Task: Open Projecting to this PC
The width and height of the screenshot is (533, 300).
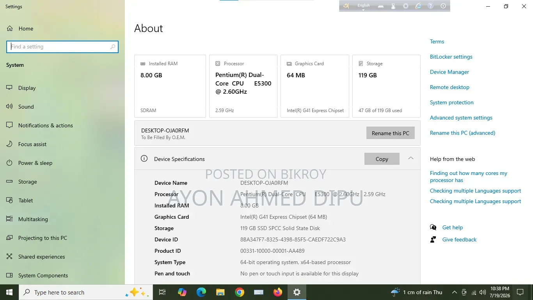Action: tap(62, 238)
